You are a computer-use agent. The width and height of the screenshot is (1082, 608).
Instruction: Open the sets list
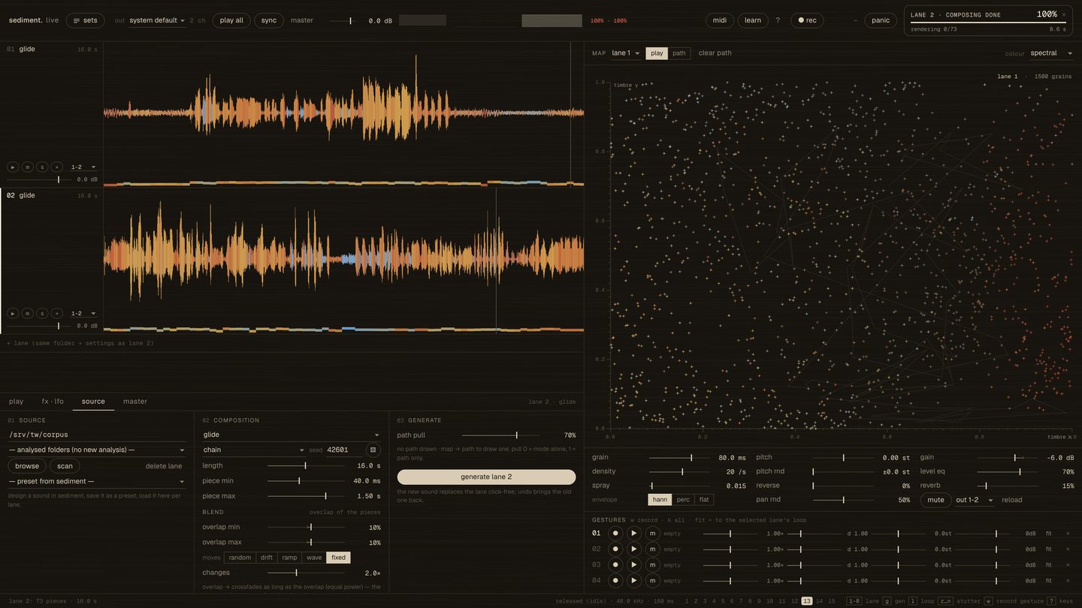coord(85,20)
